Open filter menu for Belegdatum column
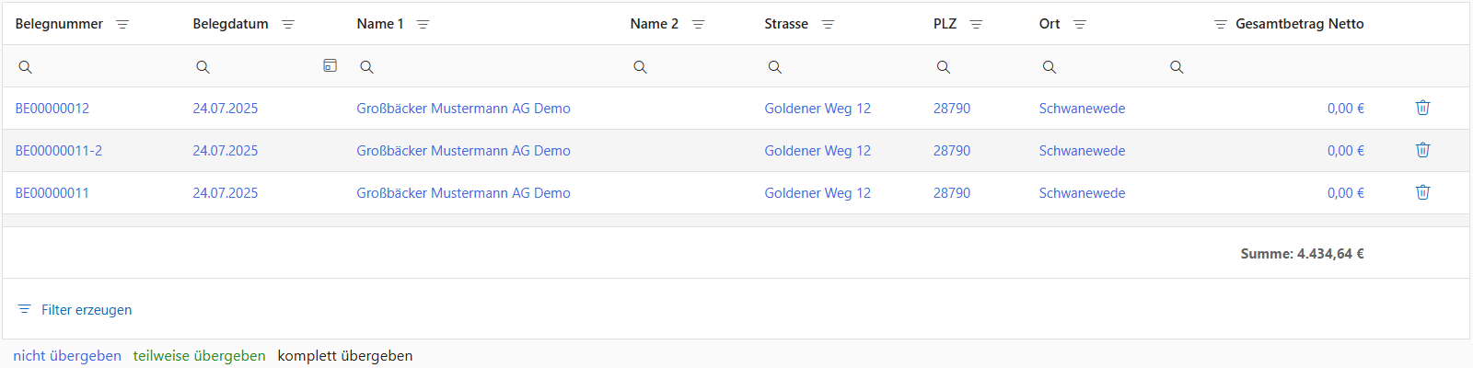This screenshot has width=1473, height=368. tap(288, 25)
